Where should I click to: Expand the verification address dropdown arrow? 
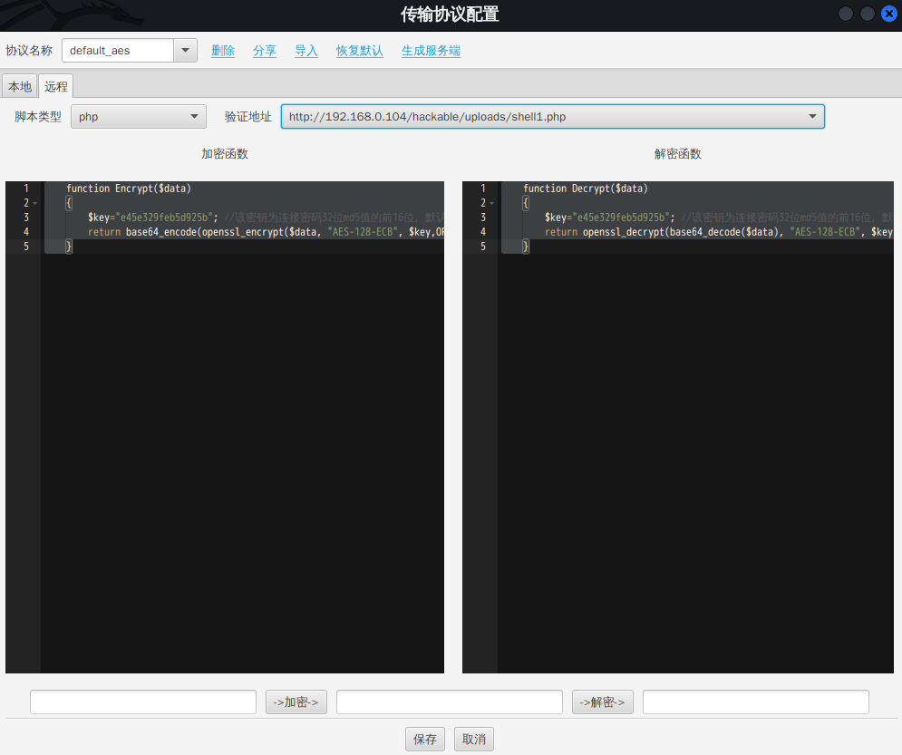812,117
